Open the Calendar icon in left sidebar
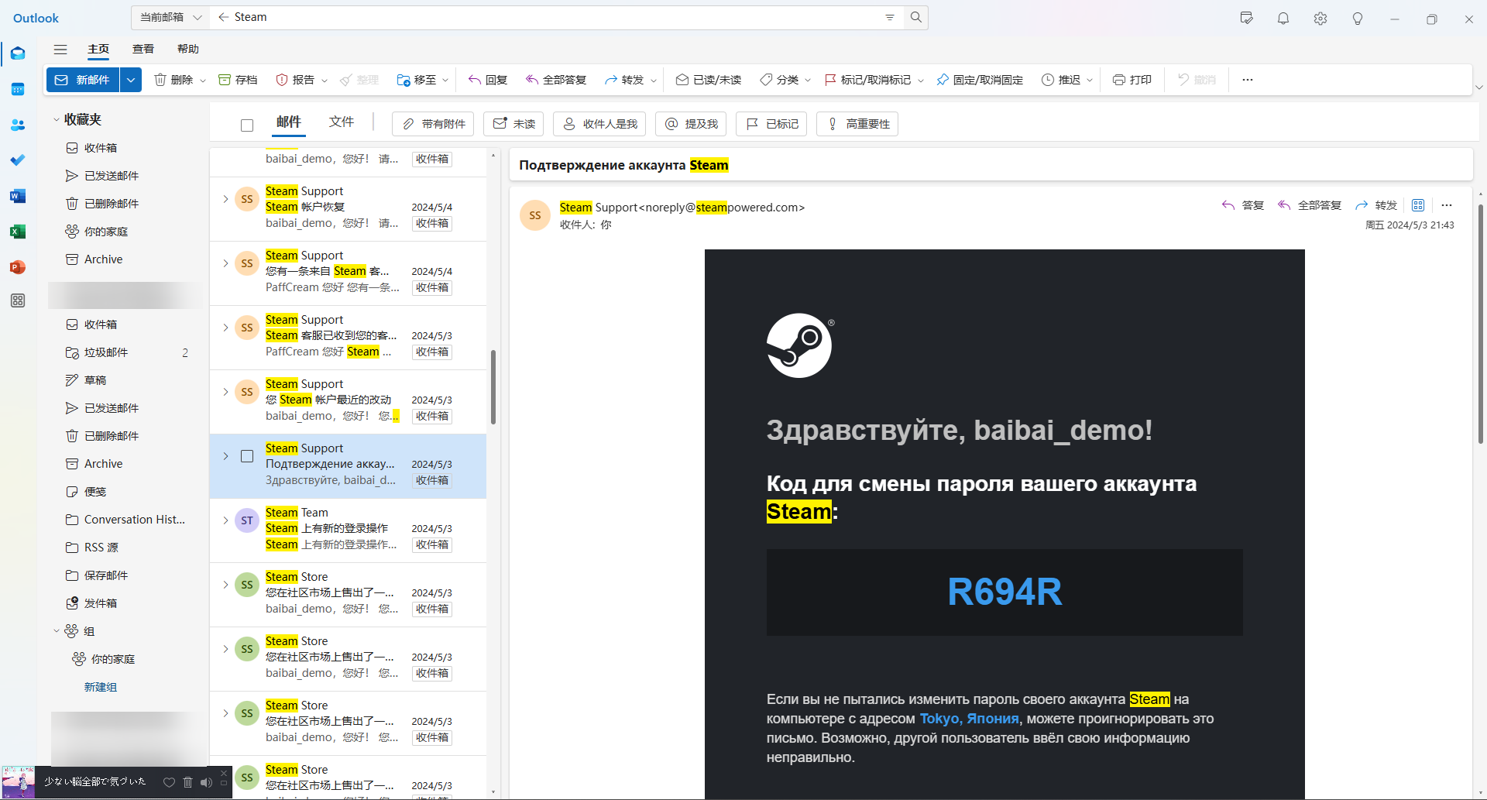 (x=18, y=89)
